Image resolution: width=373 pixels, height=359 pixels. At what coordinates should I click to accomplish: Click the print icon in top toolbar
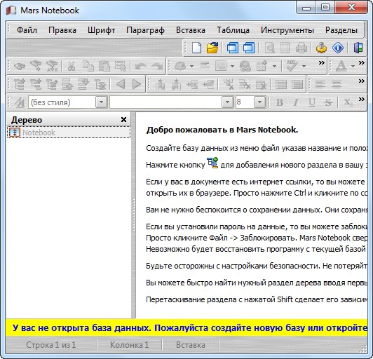coord(301,48)
